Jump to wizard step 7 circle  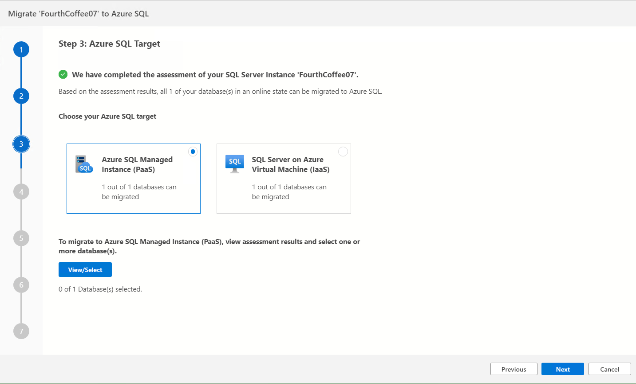(21, 331)
